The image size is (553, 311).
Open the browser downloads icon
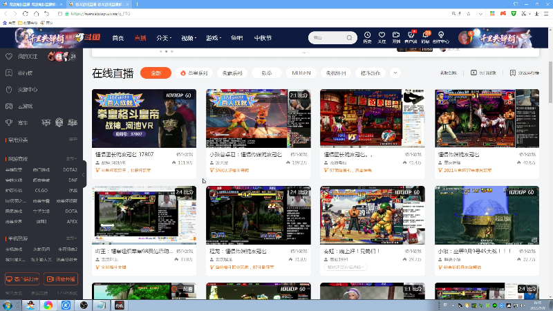point(537,14)
